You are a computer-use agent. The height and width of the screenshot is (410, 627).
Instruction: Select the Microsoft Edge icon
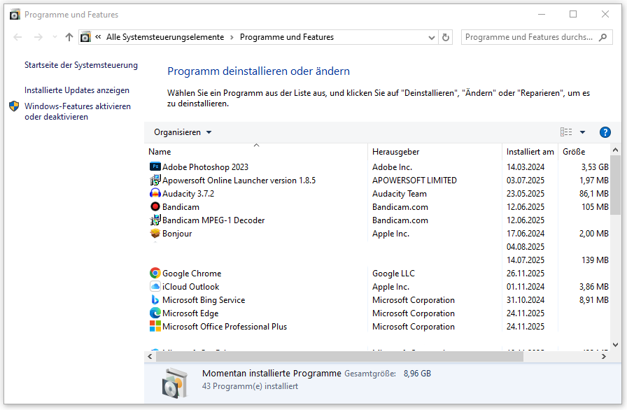pos(155,313)
